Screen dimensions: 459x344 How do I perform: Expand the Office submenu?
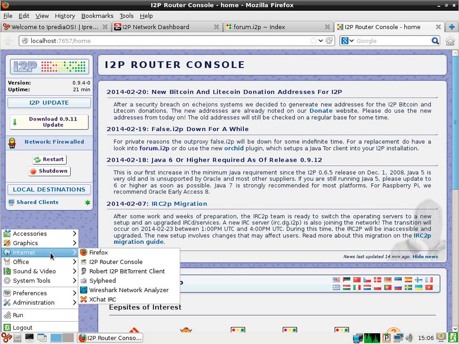tap(40, 262)
